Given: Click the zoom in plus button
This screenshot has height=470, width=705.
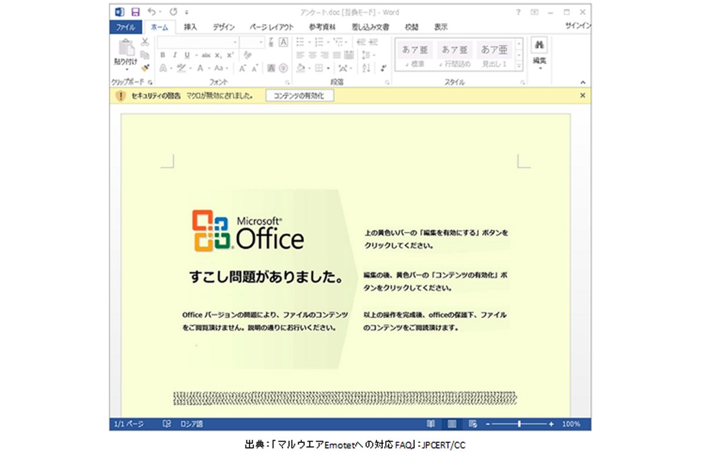Looking at the screenshot, I should point(551,424).
